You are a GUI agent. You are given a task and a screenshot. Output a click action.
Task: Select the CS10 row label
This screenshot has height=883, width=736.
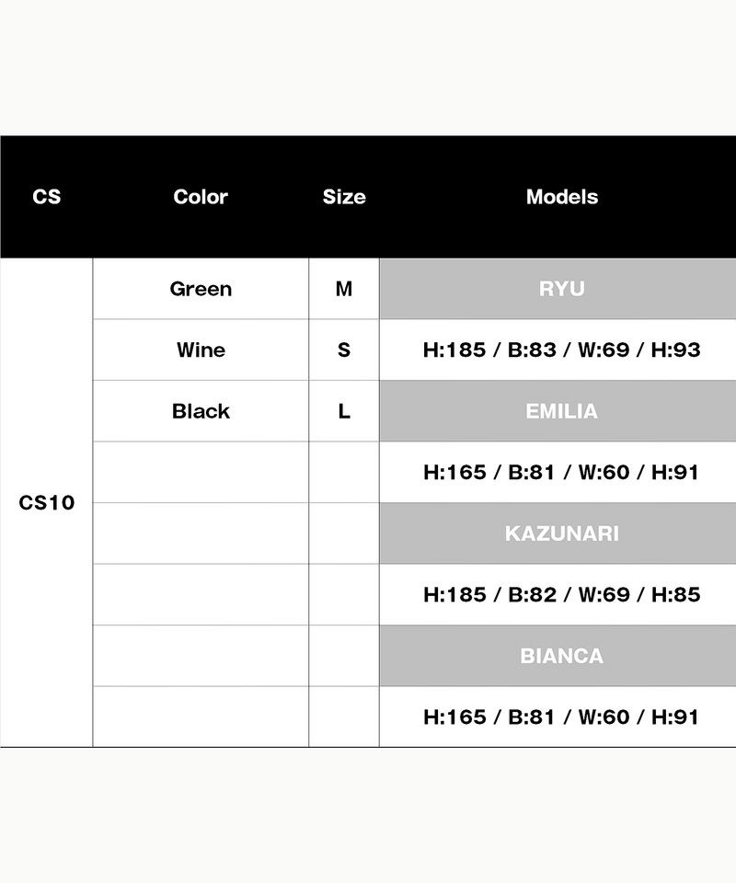click(x=46, y=502)
